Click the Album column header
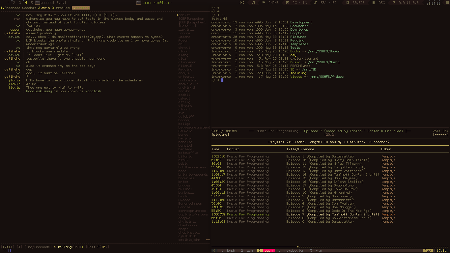The height and width of the screenshot is (253, 450). coord(386,149)
